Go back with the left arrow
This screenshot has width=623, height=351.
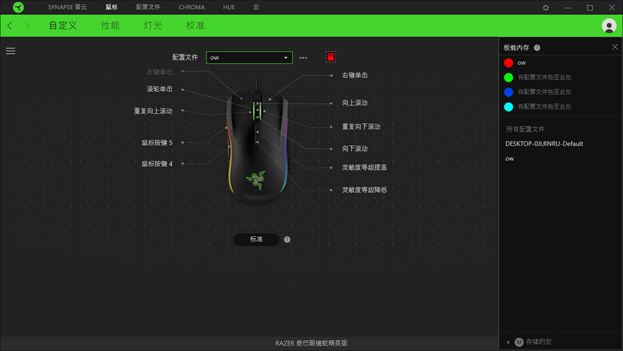click(10, 26)
